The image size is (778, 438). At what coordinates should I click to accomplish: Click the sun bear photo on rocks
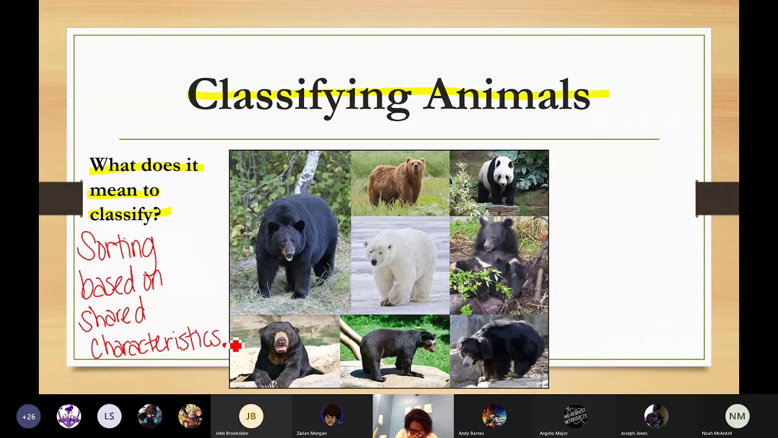tap(285, 351)
